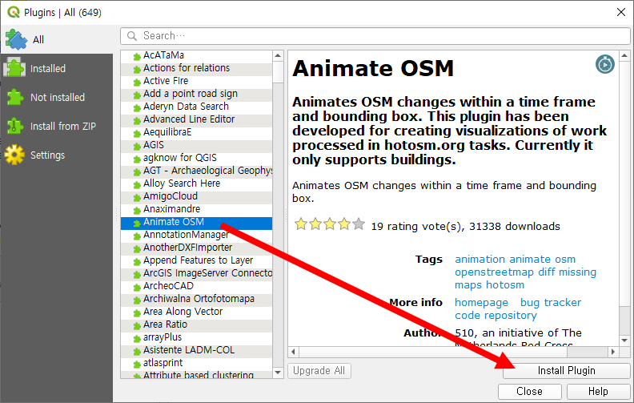Click the Installed plugin box icon
The height and width of the screenshot is (403, 634).
(x=14, y=68)
